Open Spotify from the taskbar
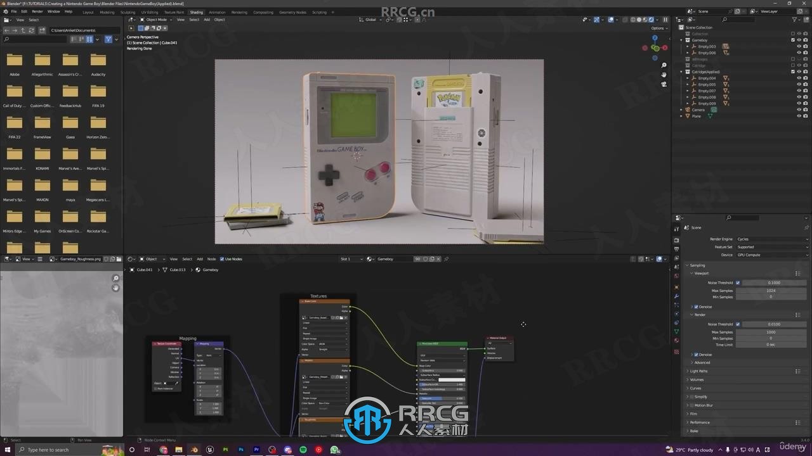 [x=303, y=450]
